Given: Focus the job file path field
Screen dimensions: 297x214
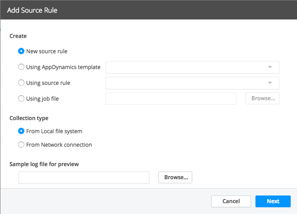Looking at the screenshot, I should click(x=171, y=98).
